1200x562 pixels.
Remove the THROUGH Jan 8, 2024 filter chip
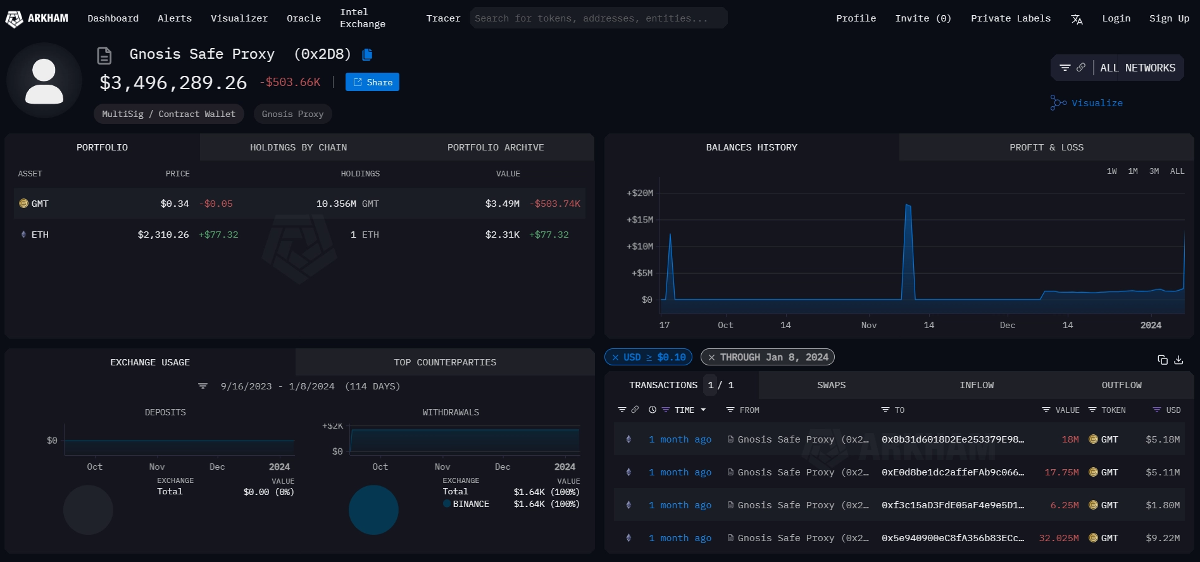[x=711, y=357]
